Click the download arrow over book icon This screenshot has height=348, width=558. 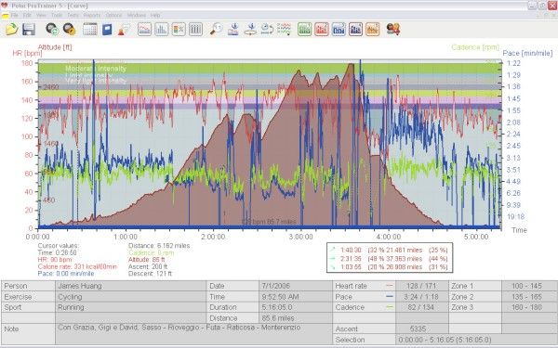click(x=233, y=29)
